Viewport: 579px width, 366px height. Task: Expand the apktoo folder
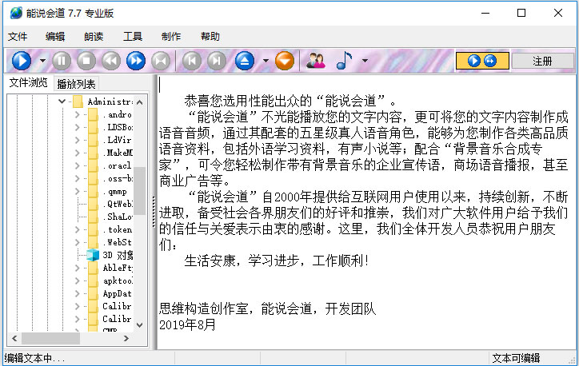pyautogui.click(x=78, y=280)
